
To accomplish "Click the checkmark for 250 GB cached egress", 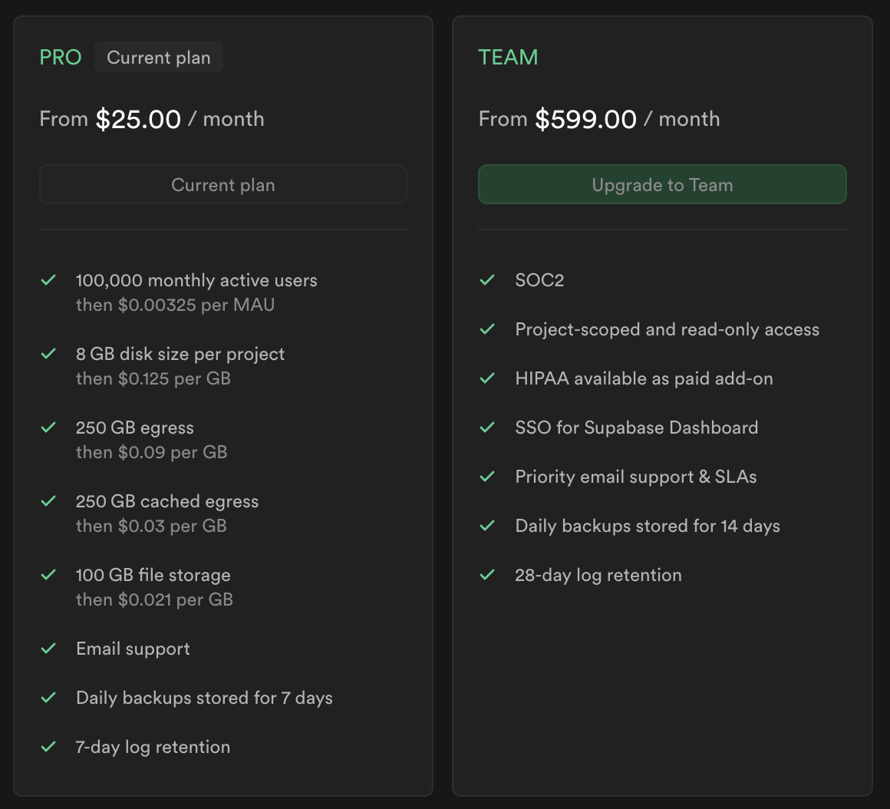I will click(x=48, y=501).
